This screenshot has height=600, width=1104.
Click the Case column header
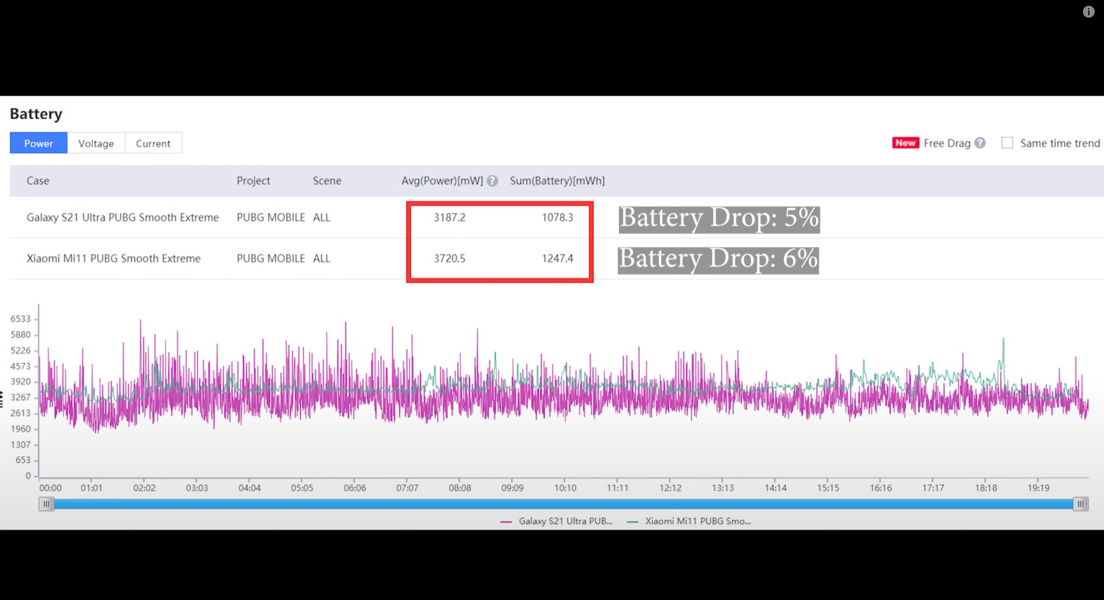click(x=38, y=181)
